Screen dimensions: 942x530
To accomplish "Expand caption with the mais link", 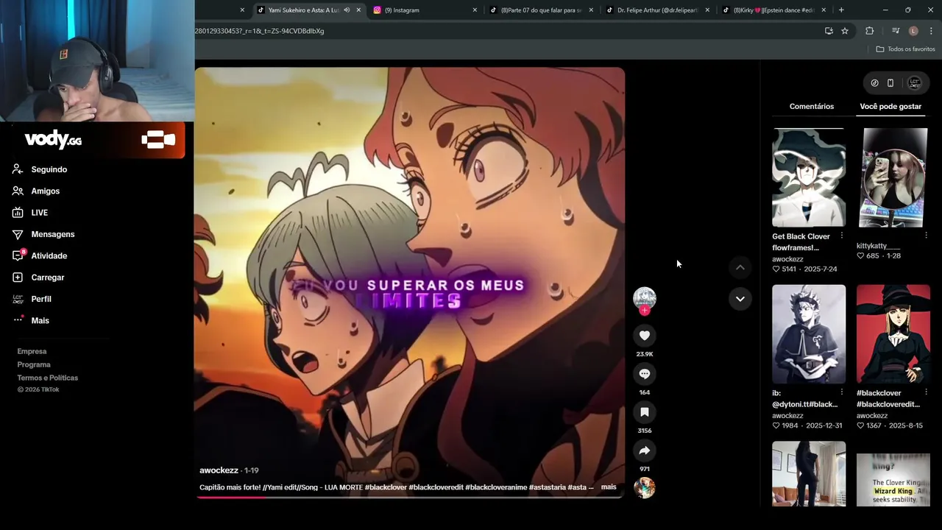I will [x=609, y=487].
